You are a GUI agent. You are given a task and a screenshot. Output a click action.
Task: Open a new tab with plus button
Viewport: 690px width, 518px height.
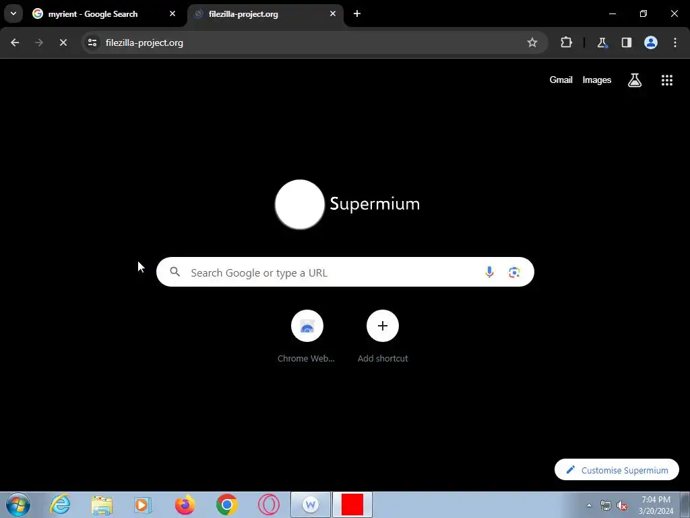pyautogui.click(x=357, y=13)
